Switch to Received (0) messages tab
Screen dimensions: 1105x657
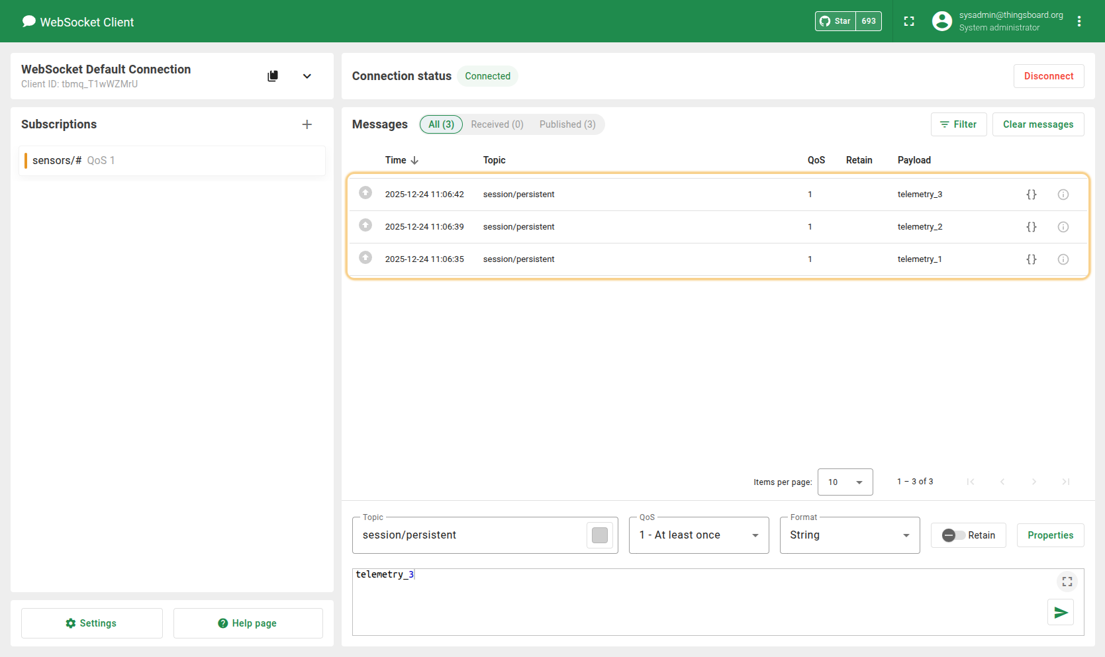pyautogui.click(x=497, y=124)
